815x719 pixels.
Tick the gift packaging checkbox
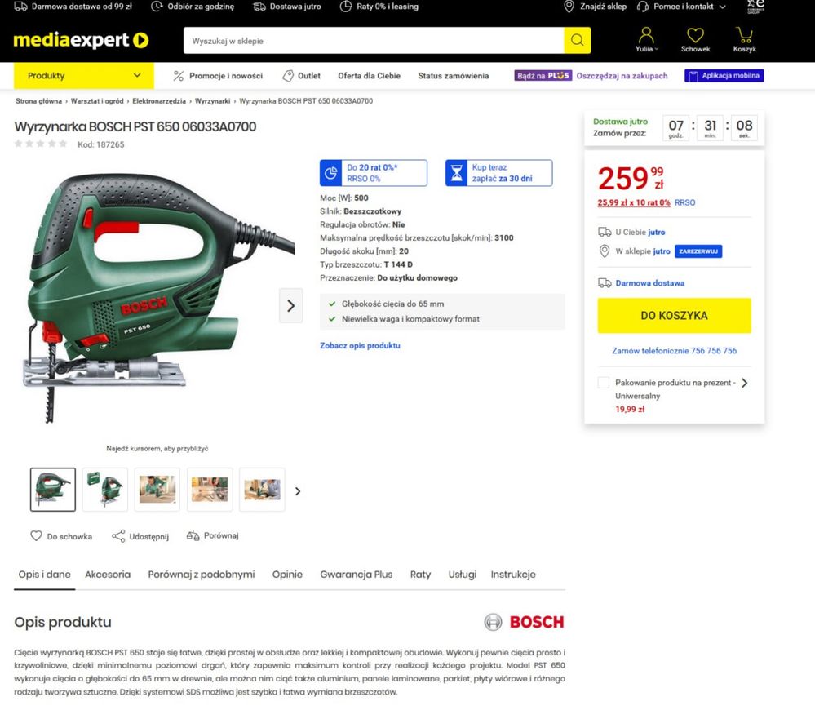(x=604, y=383)
